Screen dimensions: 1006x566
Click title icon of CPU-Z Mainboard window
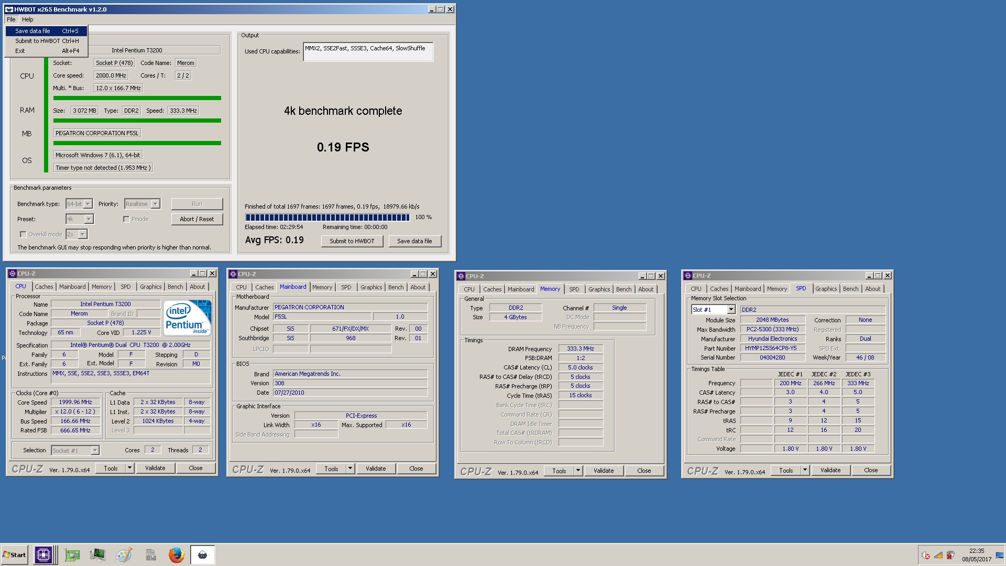233,274
